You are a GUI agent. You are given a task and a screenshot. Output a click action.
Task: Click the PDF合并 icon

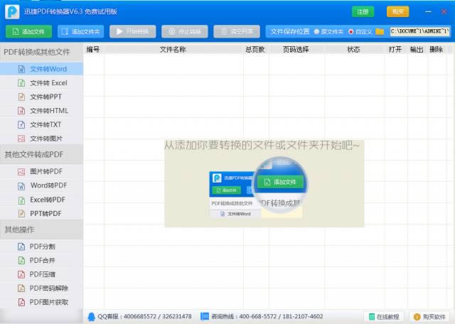[21, 261]
